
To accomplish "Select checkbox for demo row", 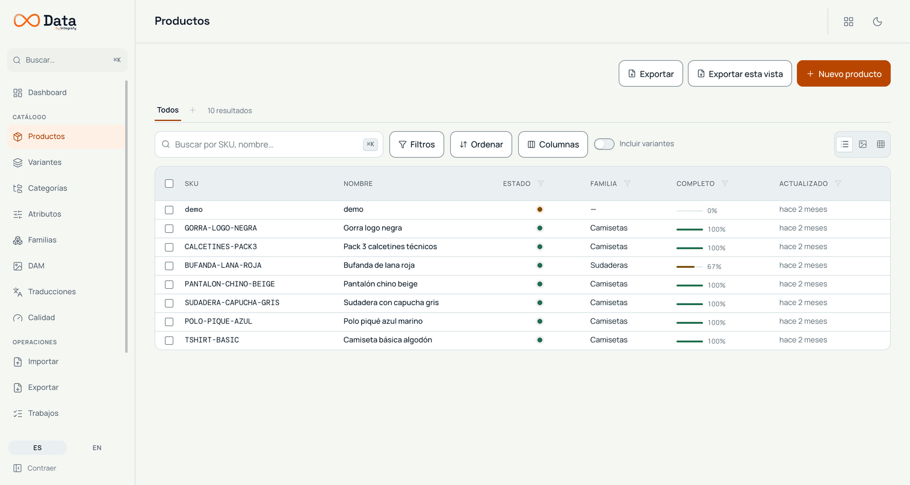I will pyautogui.click(x=169, y=210).
